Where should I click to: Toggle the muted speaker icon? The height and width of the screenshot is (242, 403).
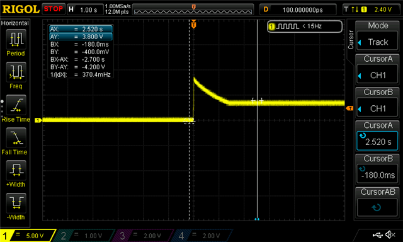390,234
